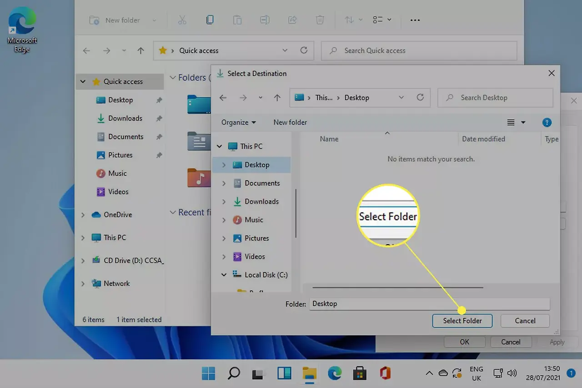This screenshot has height=388, width=582.
Task: Expand Music in dialog tree
Action: (x=224, y=220)
